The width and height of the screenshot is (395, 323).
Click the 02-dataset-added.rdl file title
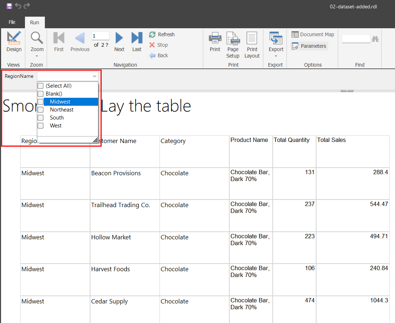353,7
